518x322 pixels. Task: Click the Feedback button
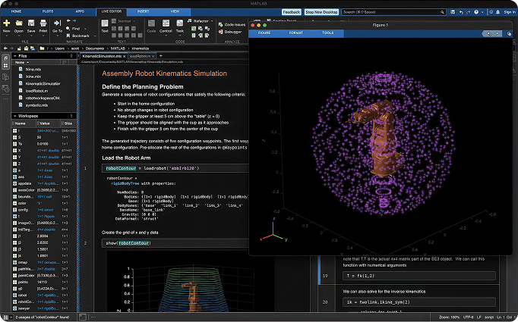[292, 12]
